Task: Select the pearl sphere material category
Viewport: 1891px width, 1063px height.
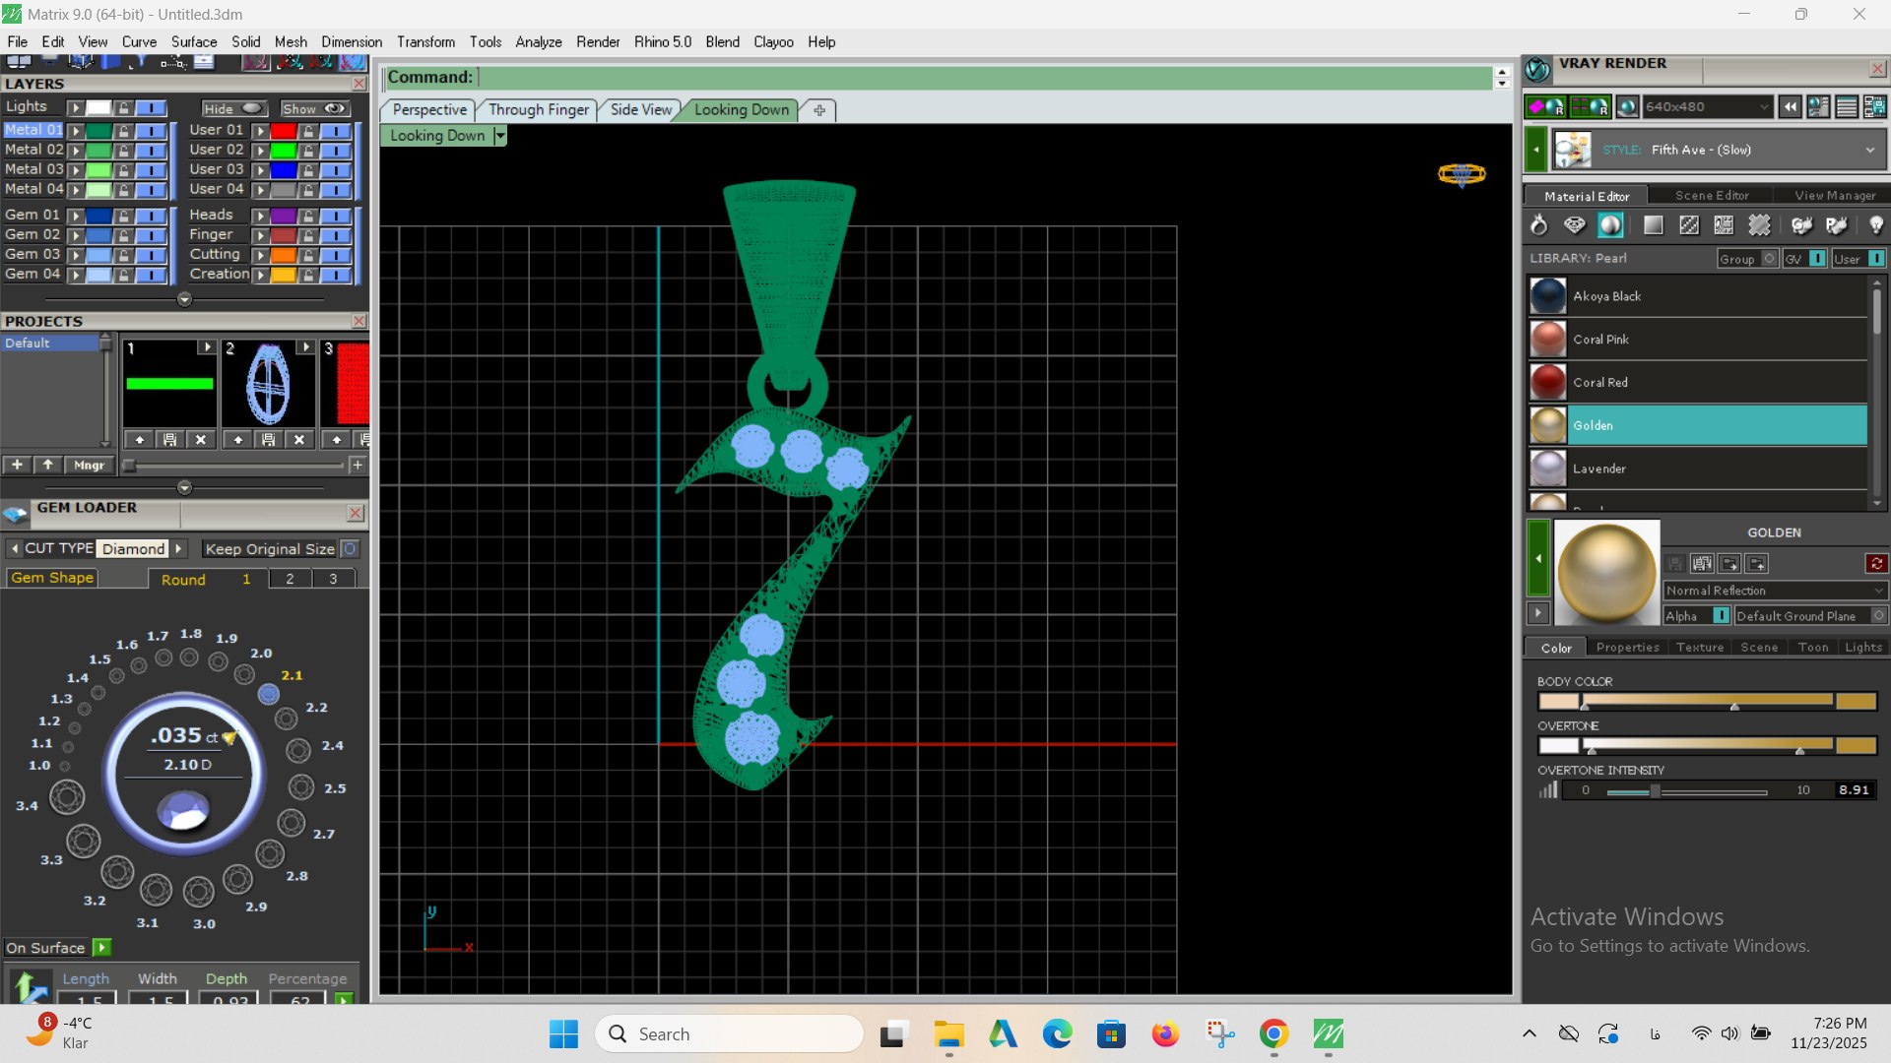Action: 1610,225
